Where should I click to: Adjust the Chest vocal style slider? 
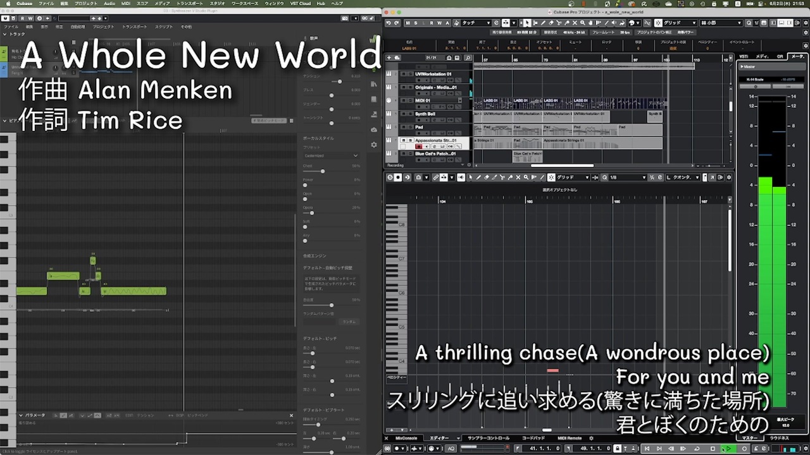tap(323, 171)
